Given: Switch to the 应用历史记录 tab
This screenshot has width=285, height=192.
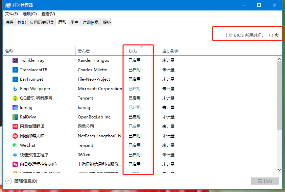Looking at the screenshot, I should 42,23.
